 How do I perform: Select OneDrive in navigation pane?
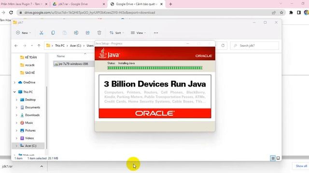(x=27, y=82)
